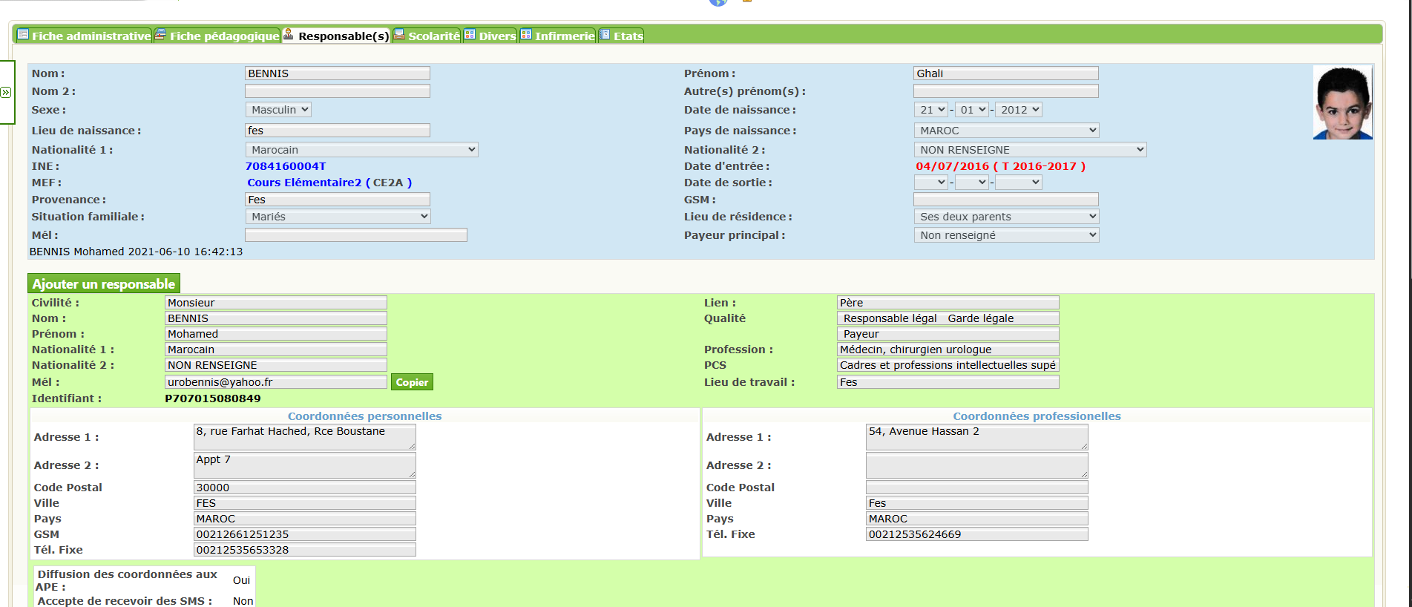Expand the Situation familiale dropdown
The image size is (1412, 607).
point(338,217)
